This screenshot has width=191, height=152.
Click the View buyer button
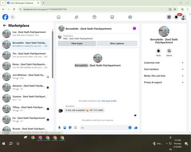tap(77, 44)
